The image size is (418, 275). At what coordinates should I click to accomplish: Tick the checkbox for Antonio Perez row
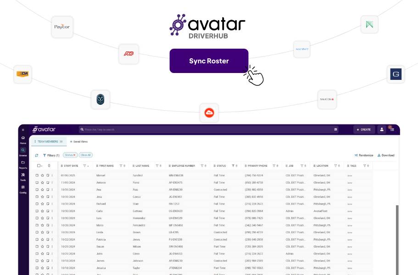pyautogui.click(x=37, y=183)
